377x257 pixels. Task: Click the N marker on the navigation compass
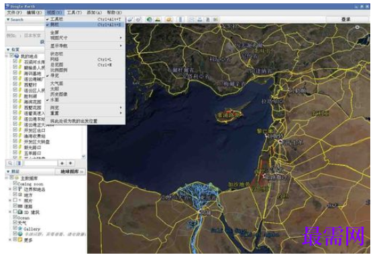pos(358,27)
